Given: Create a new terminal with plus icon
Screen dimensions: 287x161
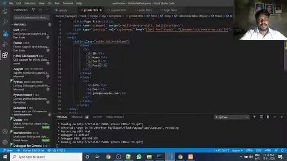Looking at the screenshot, I should [x=254, y=117].
